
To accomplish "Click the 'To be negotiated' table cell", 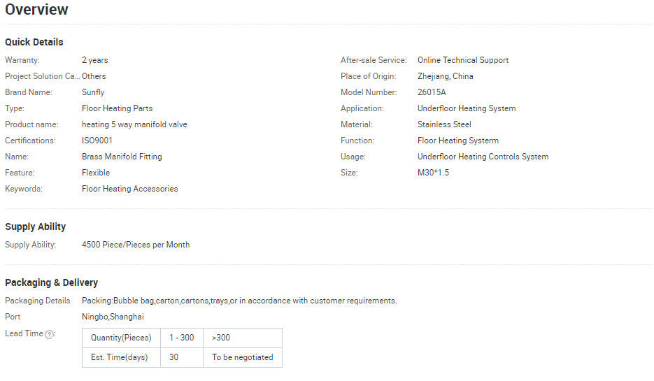I will click(242, 357).
